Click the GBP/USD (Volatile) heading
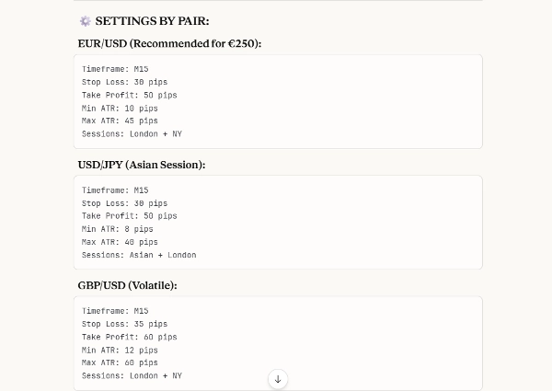Viewport: 552px width, 391px height. pyautogui.click(x=127, y=285)
